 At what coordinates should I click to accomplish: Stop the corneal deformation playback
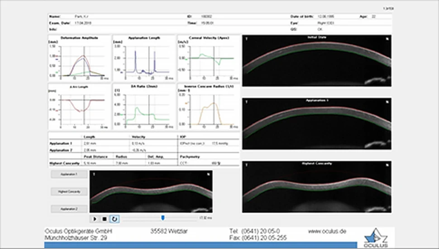pyautogui.click(x=105, y=219)
